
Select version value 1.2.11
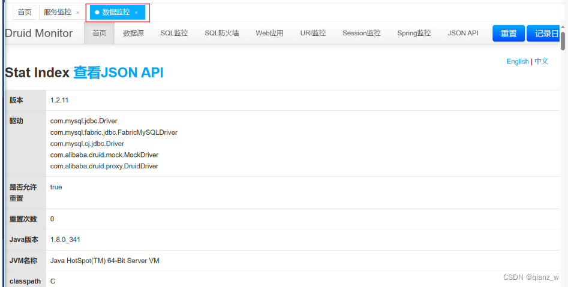coord(59,100)
